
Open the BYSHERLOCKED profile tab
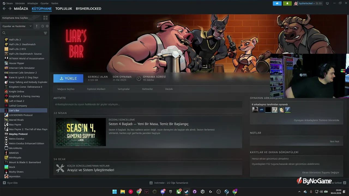coord(89,9)
